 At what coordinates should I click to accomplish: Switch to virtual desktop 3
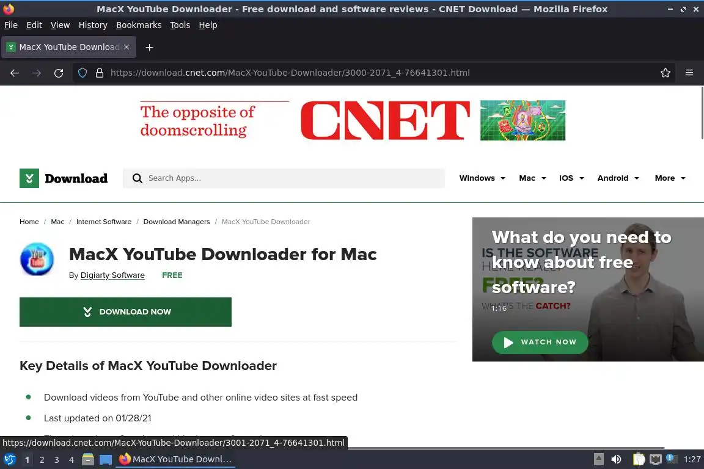click(x=57, y=460)
